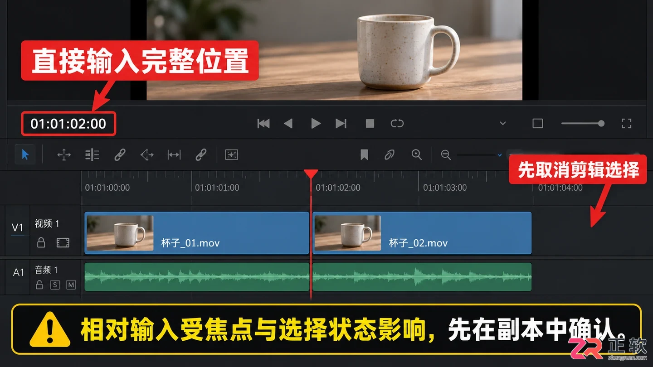The width and height of the screenshot is (653, 367).
Task: Zoom in with the plus magnifier
Action: 417,155
